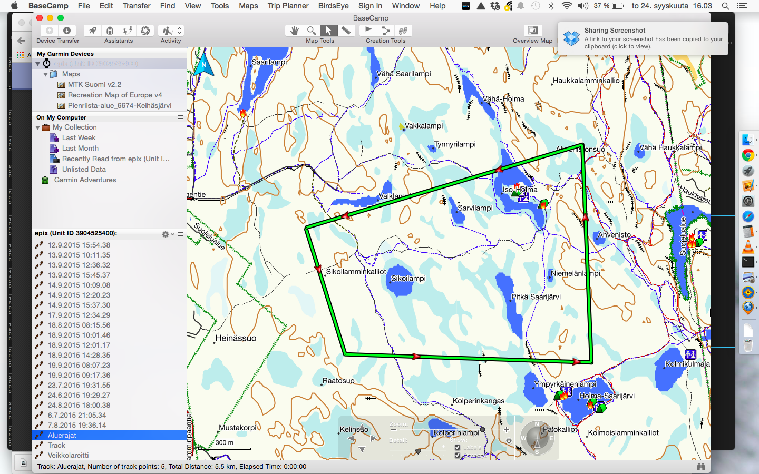Image resolution: width=759 pixels, height=474 pixels.
Task: Click map pan up arrow
Action: click(362, 427)
